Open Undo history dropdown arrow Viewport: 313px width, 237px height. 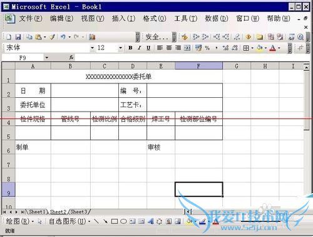[x=69, y=37]
